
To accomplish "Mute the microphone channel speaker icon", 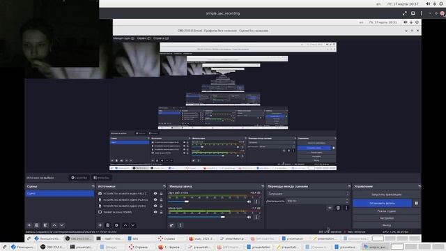I will coord(249,217).
